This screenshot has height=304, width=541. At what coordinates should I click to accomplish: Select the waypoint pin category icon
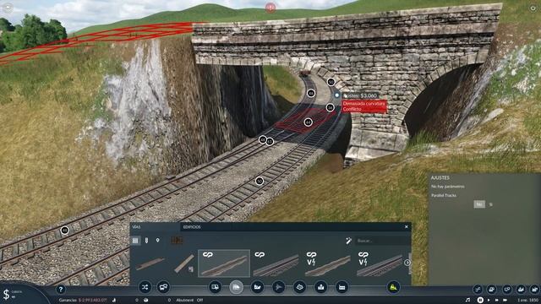158,240
